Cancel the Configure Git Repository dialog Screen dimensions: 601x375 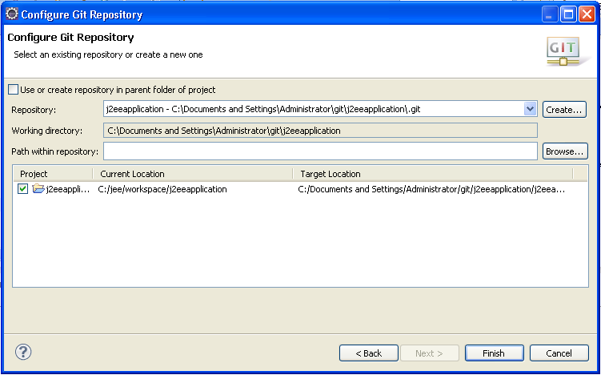(x=559, y=353)
